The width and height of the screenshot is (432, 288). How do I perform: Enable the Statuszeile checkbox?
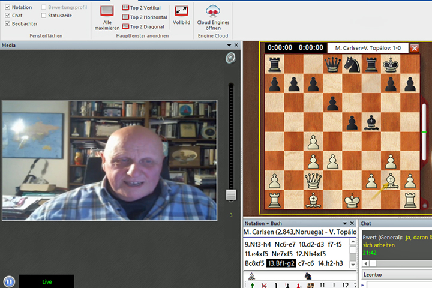(x=44, y=16)
